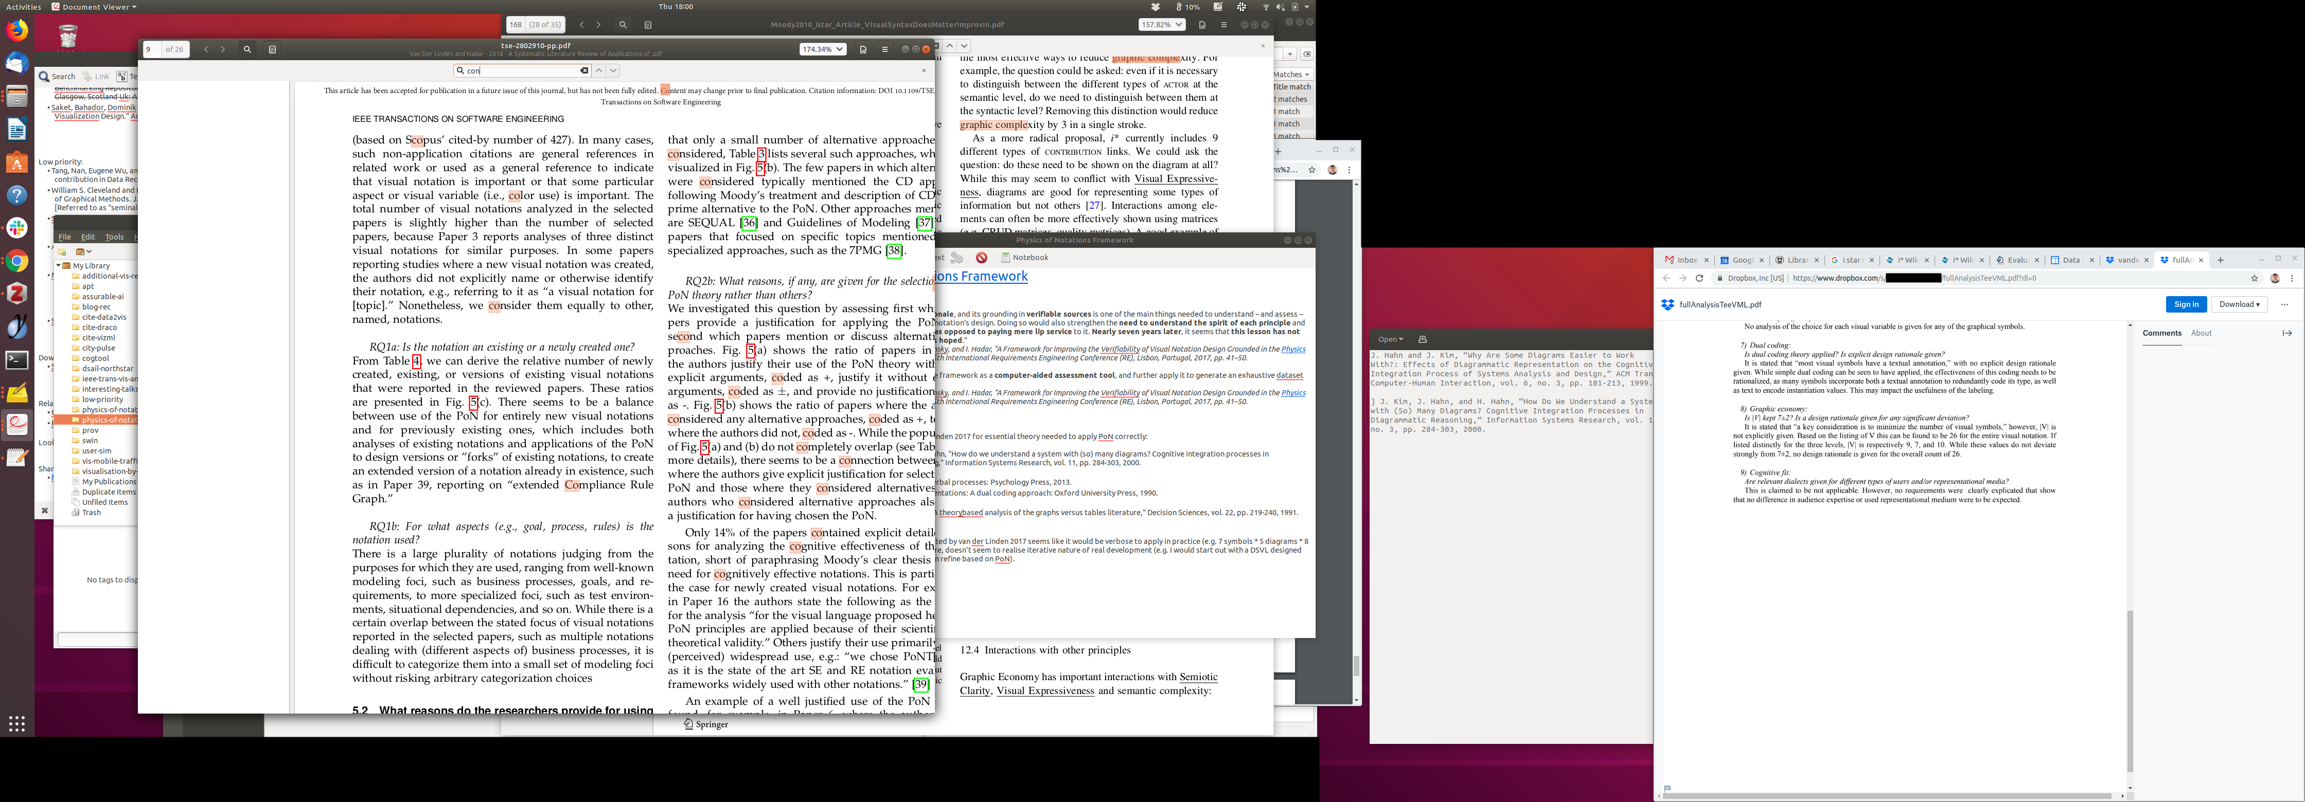Switch to the About tab in Dropbox

pyautogui.click(x=2201, y=334)
